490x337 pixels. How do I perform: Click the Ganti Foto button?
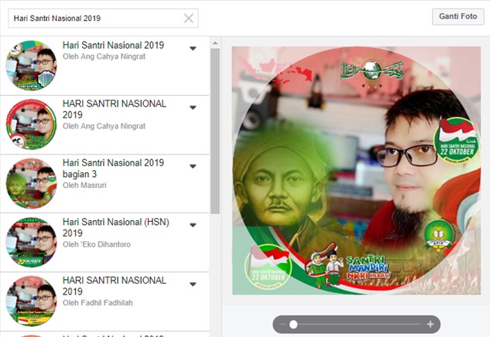click(x=457, y=16)
